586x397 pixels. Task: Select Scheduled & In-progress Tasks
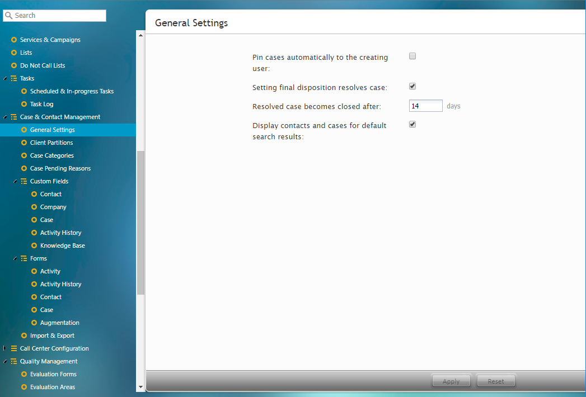pyautogui.click(x=72, y=91)
